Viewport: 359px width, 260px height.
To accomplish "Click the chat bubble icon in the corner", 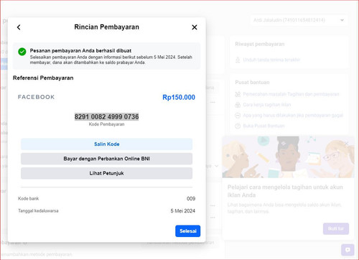I will click(348, 250).
